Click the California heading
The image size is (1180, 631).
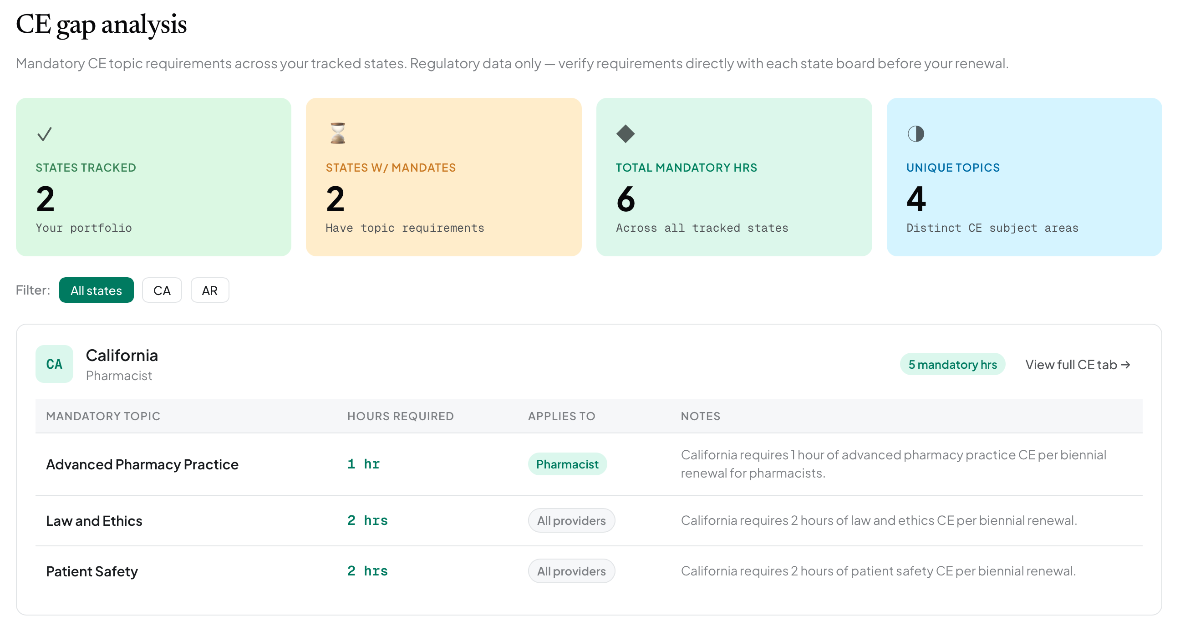[122, 355]
